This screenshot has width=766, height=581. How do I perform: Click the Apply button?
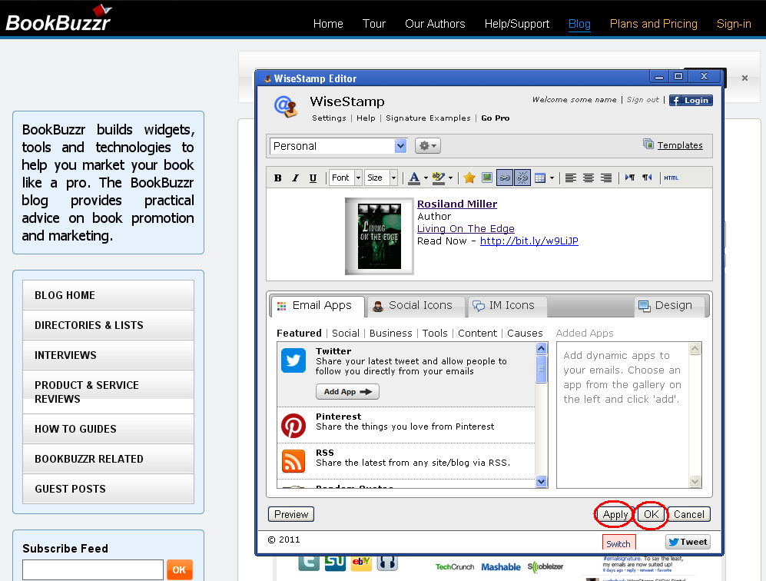tap(615, 515)
